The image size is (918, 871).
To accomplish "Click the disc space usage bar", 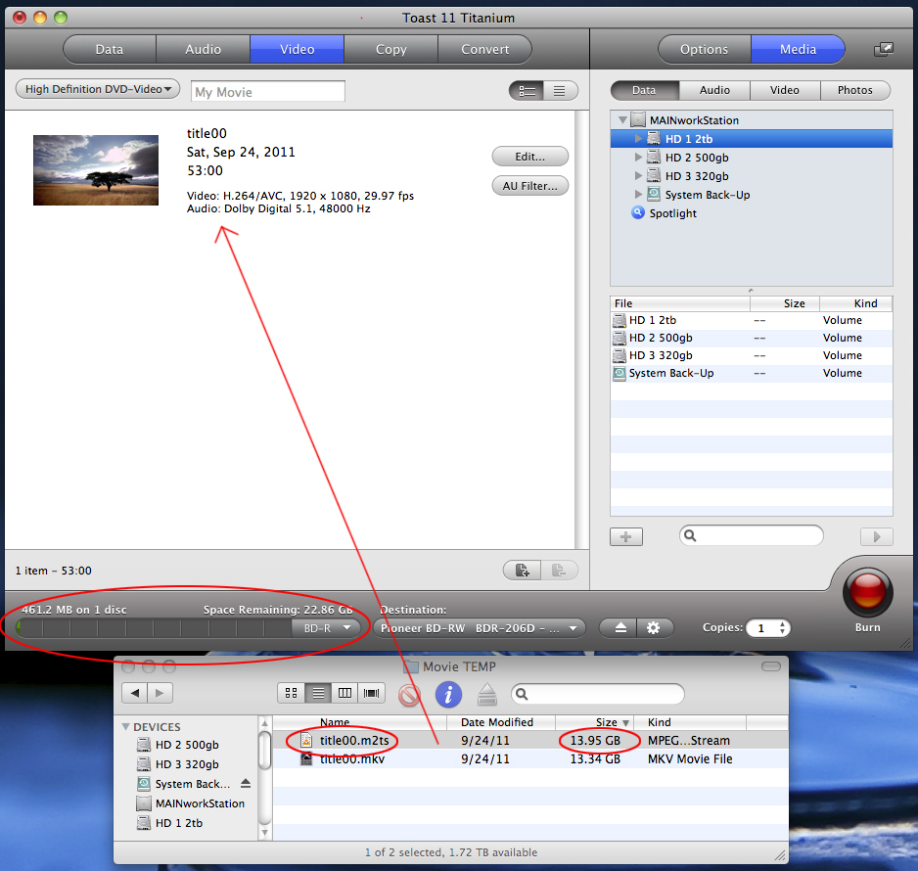I will (154, 628).
